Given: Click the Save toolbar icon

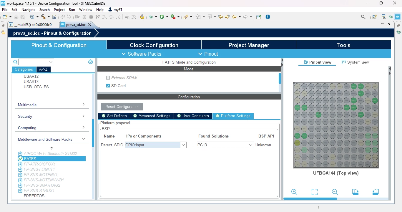Looking at the screenshot, I should (16, 17).
